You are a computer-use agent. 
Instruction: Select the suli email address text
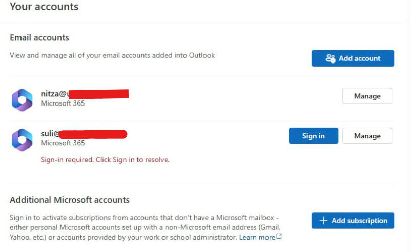point(84,134)
